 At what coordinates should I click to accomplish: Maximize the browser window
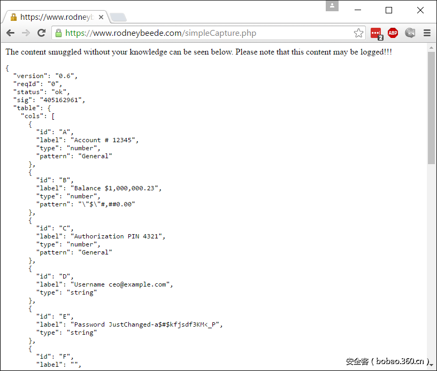389,10
